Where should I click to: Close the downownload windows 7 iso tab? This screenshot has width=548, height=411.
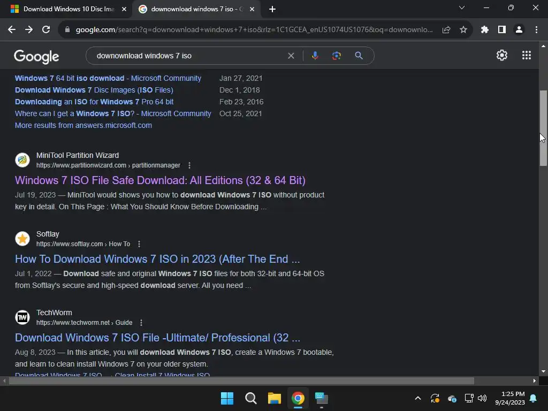pyautogui.click(x=252, y=9)
